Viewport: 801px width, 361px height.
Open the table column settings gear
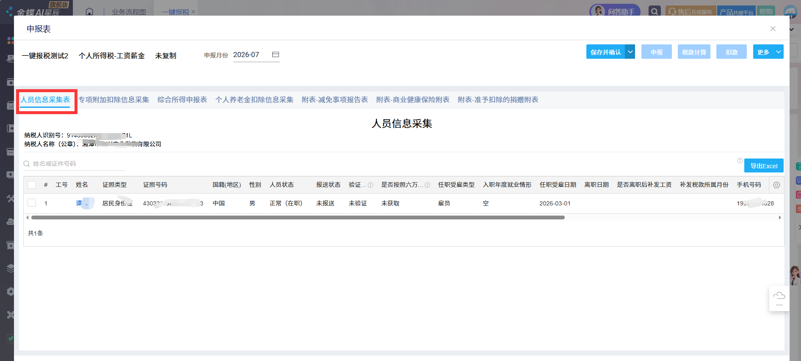776,185
